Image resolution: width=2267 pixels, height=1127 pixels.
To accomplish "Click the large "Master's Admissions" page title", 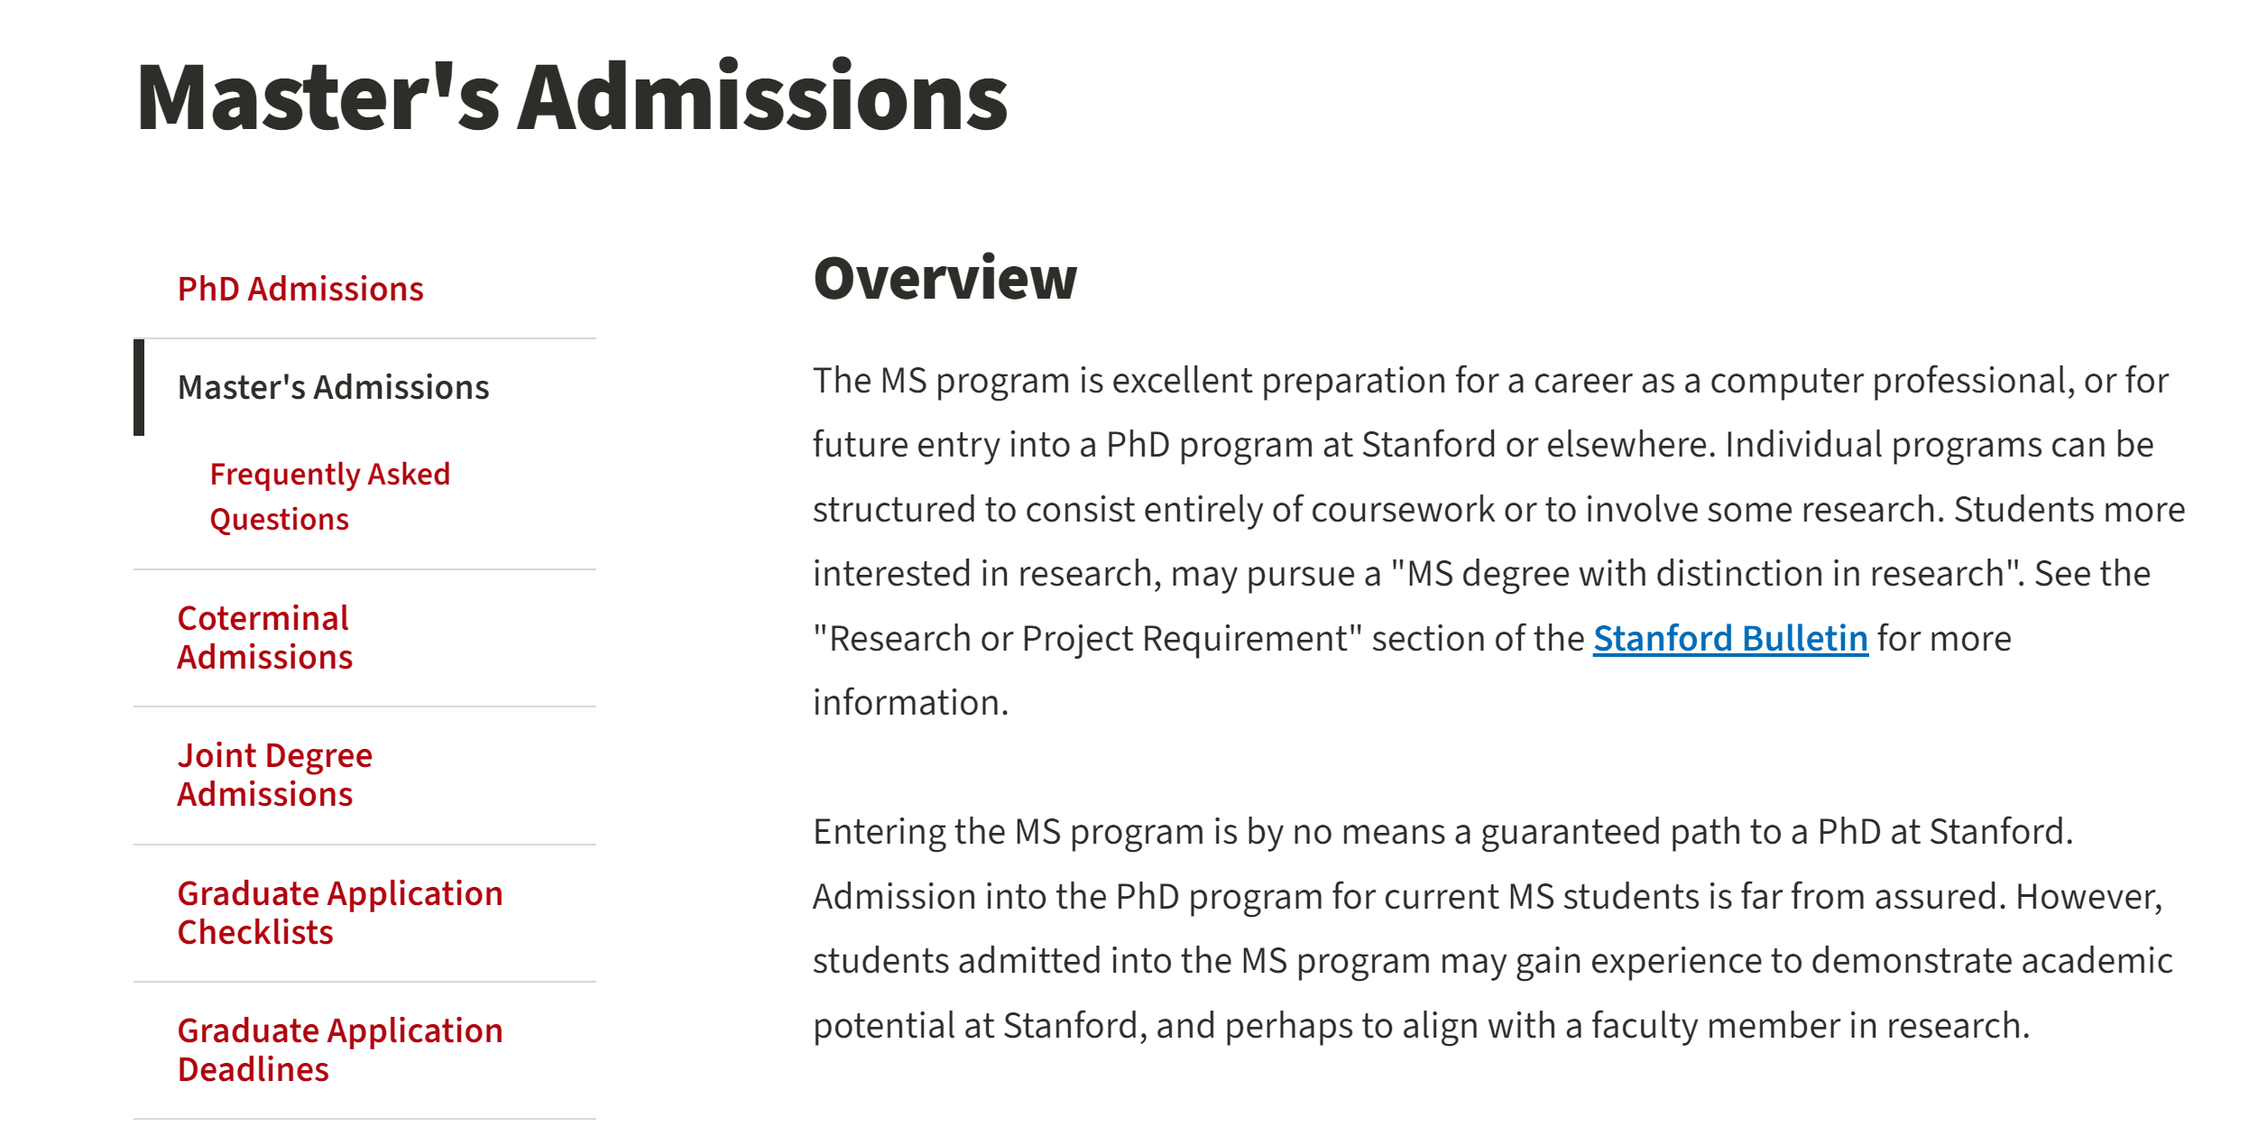I will coord(571,97).
